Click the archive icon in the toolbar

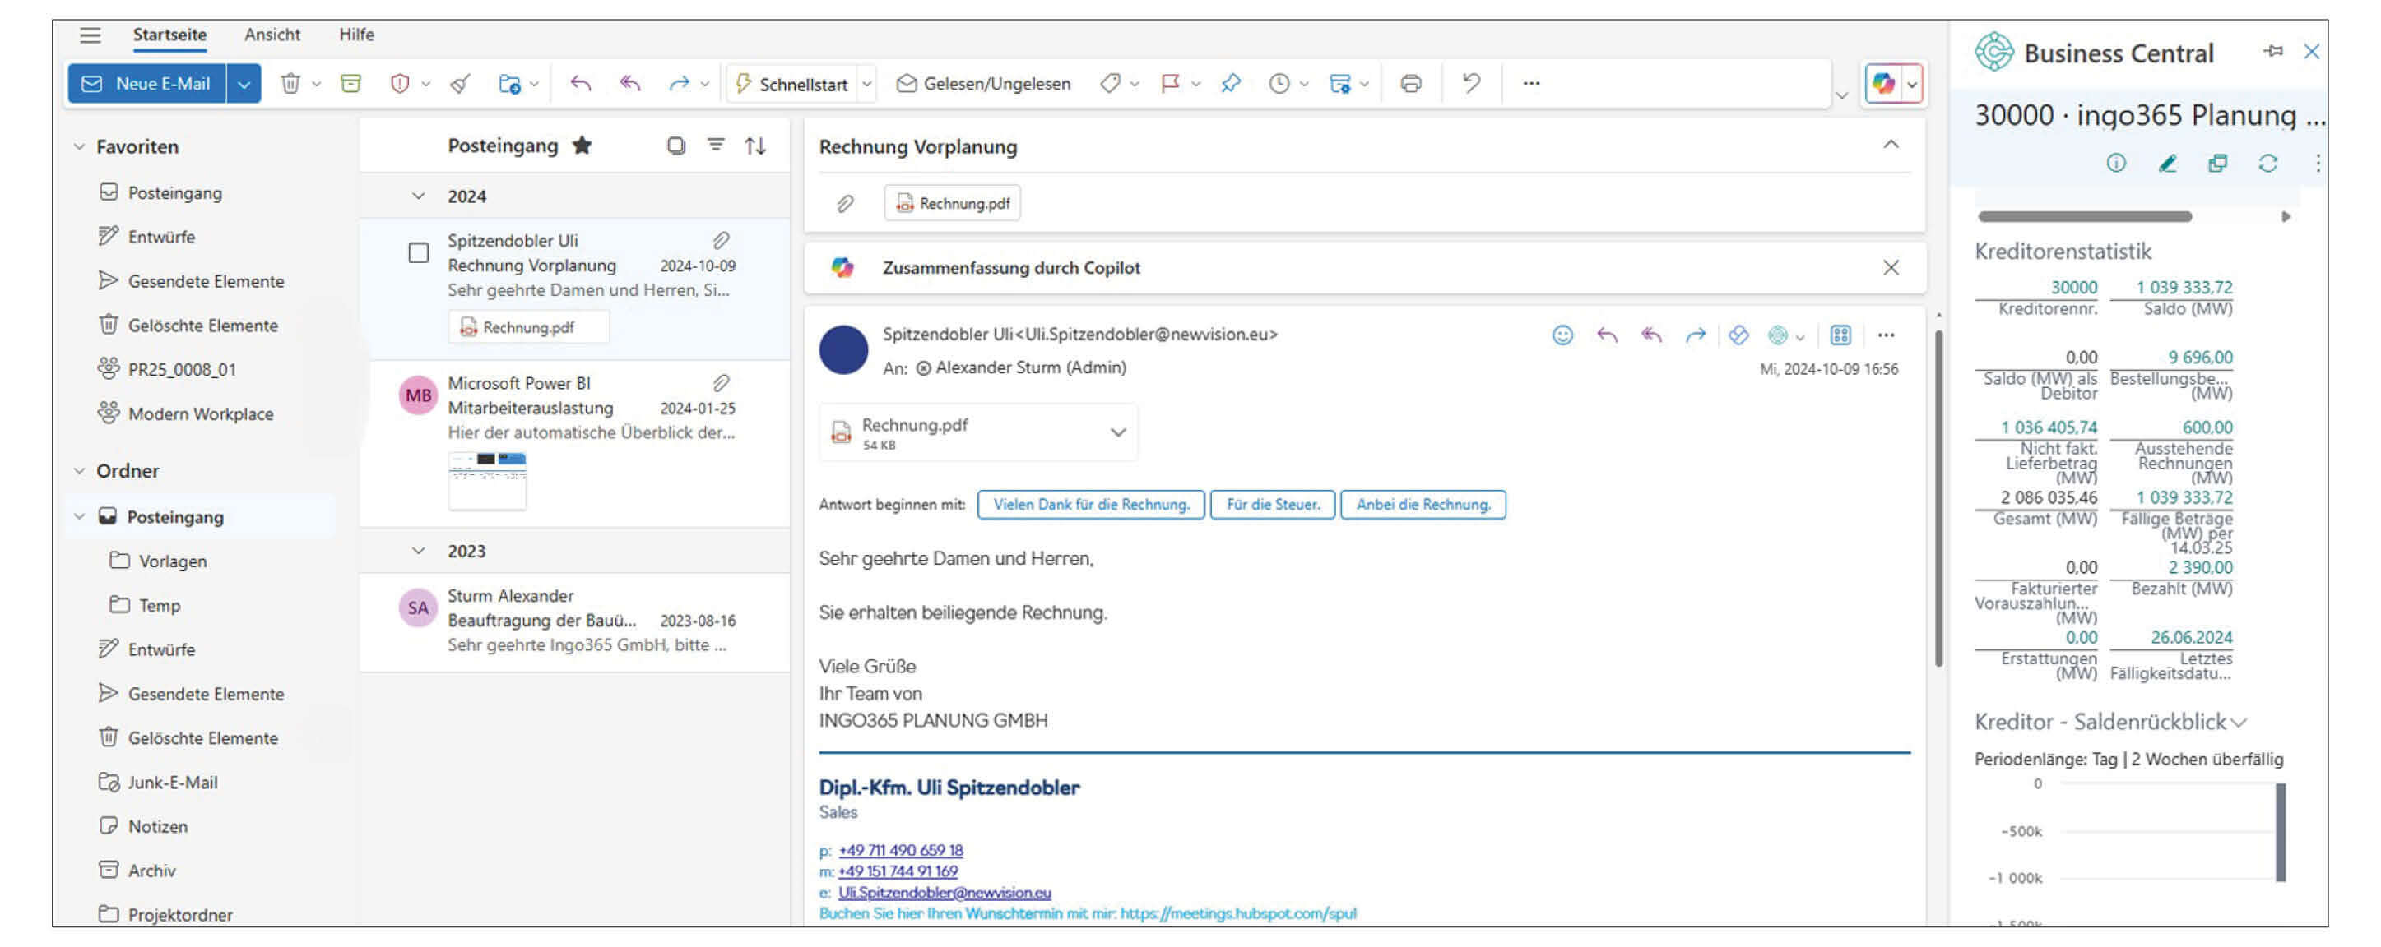coord(351,84)
